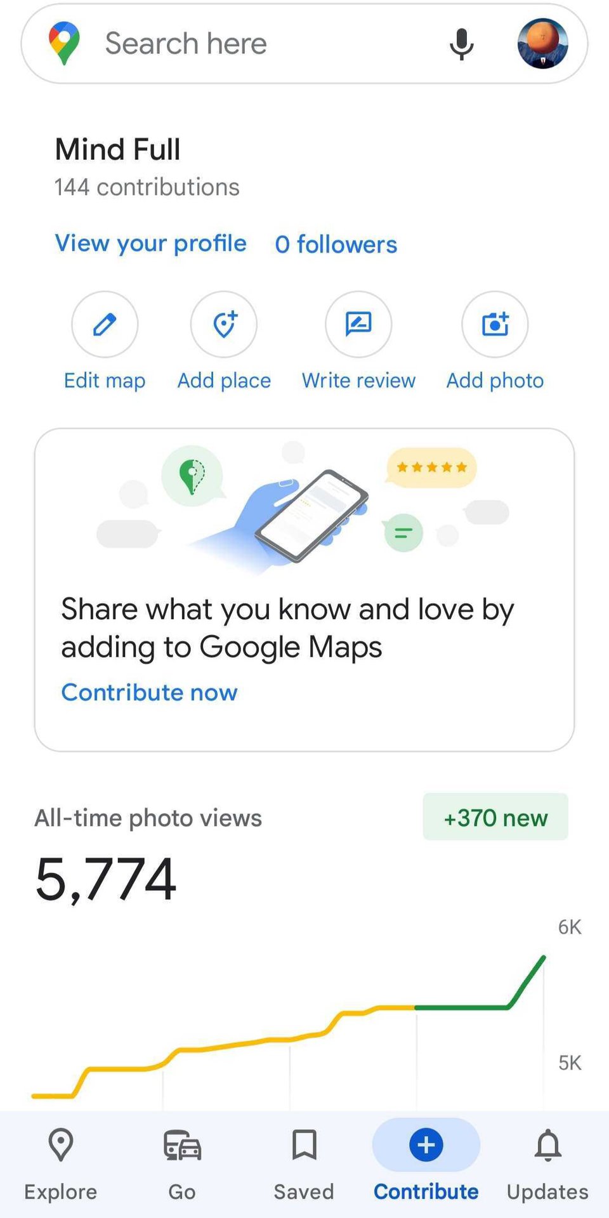Viewport: 609px width, 1218px height.
Task: Open the 0 followers link
Action: click(336, 244)
